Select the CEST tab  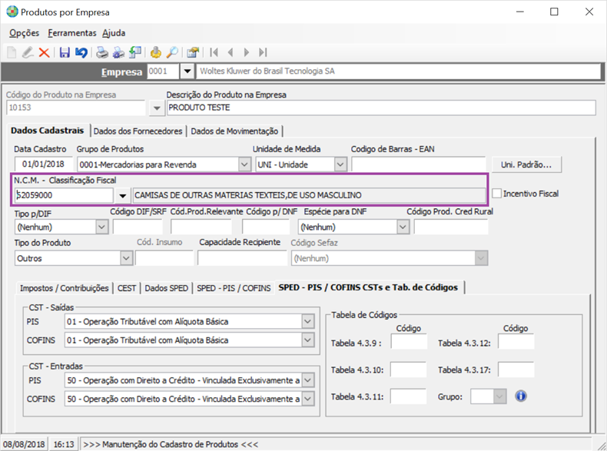tap(127, 287)
